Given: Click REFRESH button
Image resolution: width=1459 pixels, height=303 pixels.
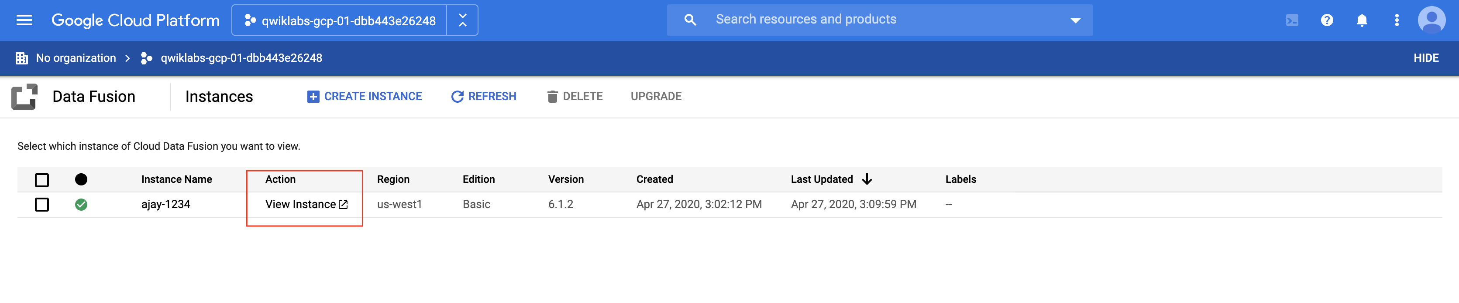Looking at the screenshot, I should pos(484,97).
